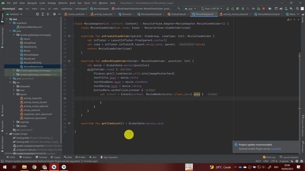305x171 pixels.
Task: Open the Event Log
Action: point(269,157)
